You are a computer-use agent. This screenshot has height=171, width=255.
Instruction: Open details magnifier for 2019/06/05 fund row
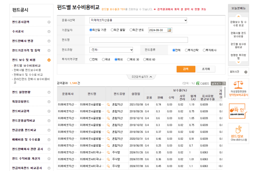tap(108, 146)
